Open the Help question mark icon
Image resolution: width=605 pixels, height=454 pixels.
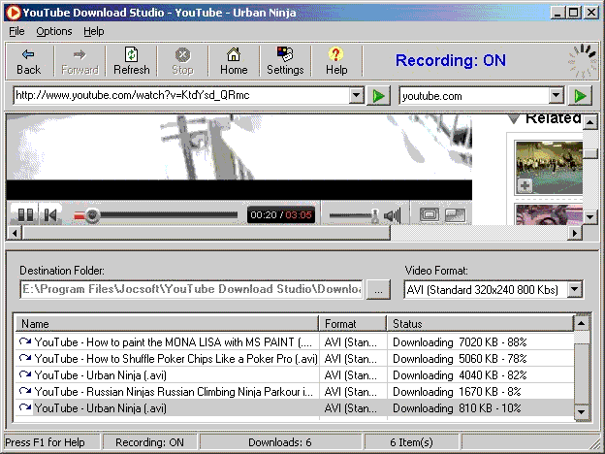click(x=336, y=61)
